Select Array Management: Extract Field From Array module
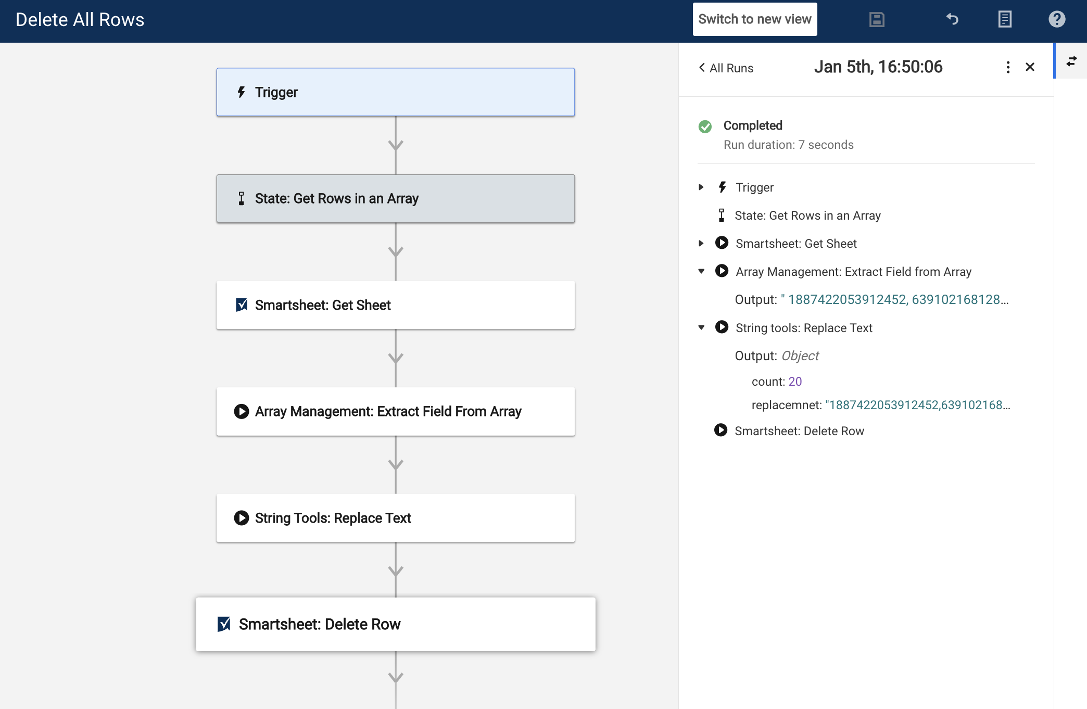This screenshot has width=1087, height=709. (x=396, y=412)
